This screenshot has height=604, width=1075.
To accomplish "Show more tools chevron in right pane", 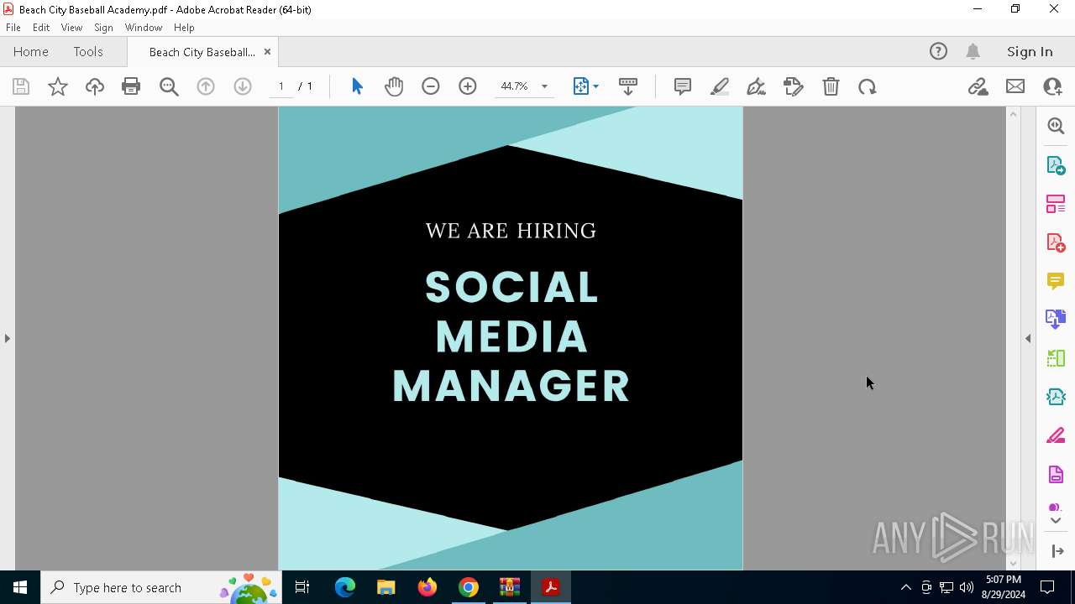I will coord(1056,520).
